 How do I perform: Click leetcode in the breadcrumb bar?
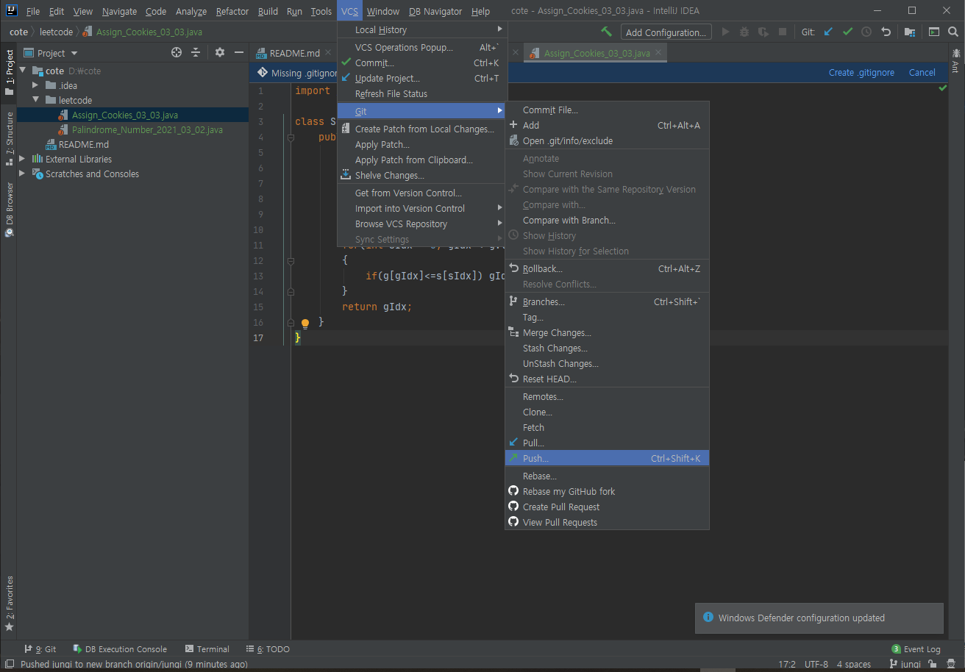[56, 32]
